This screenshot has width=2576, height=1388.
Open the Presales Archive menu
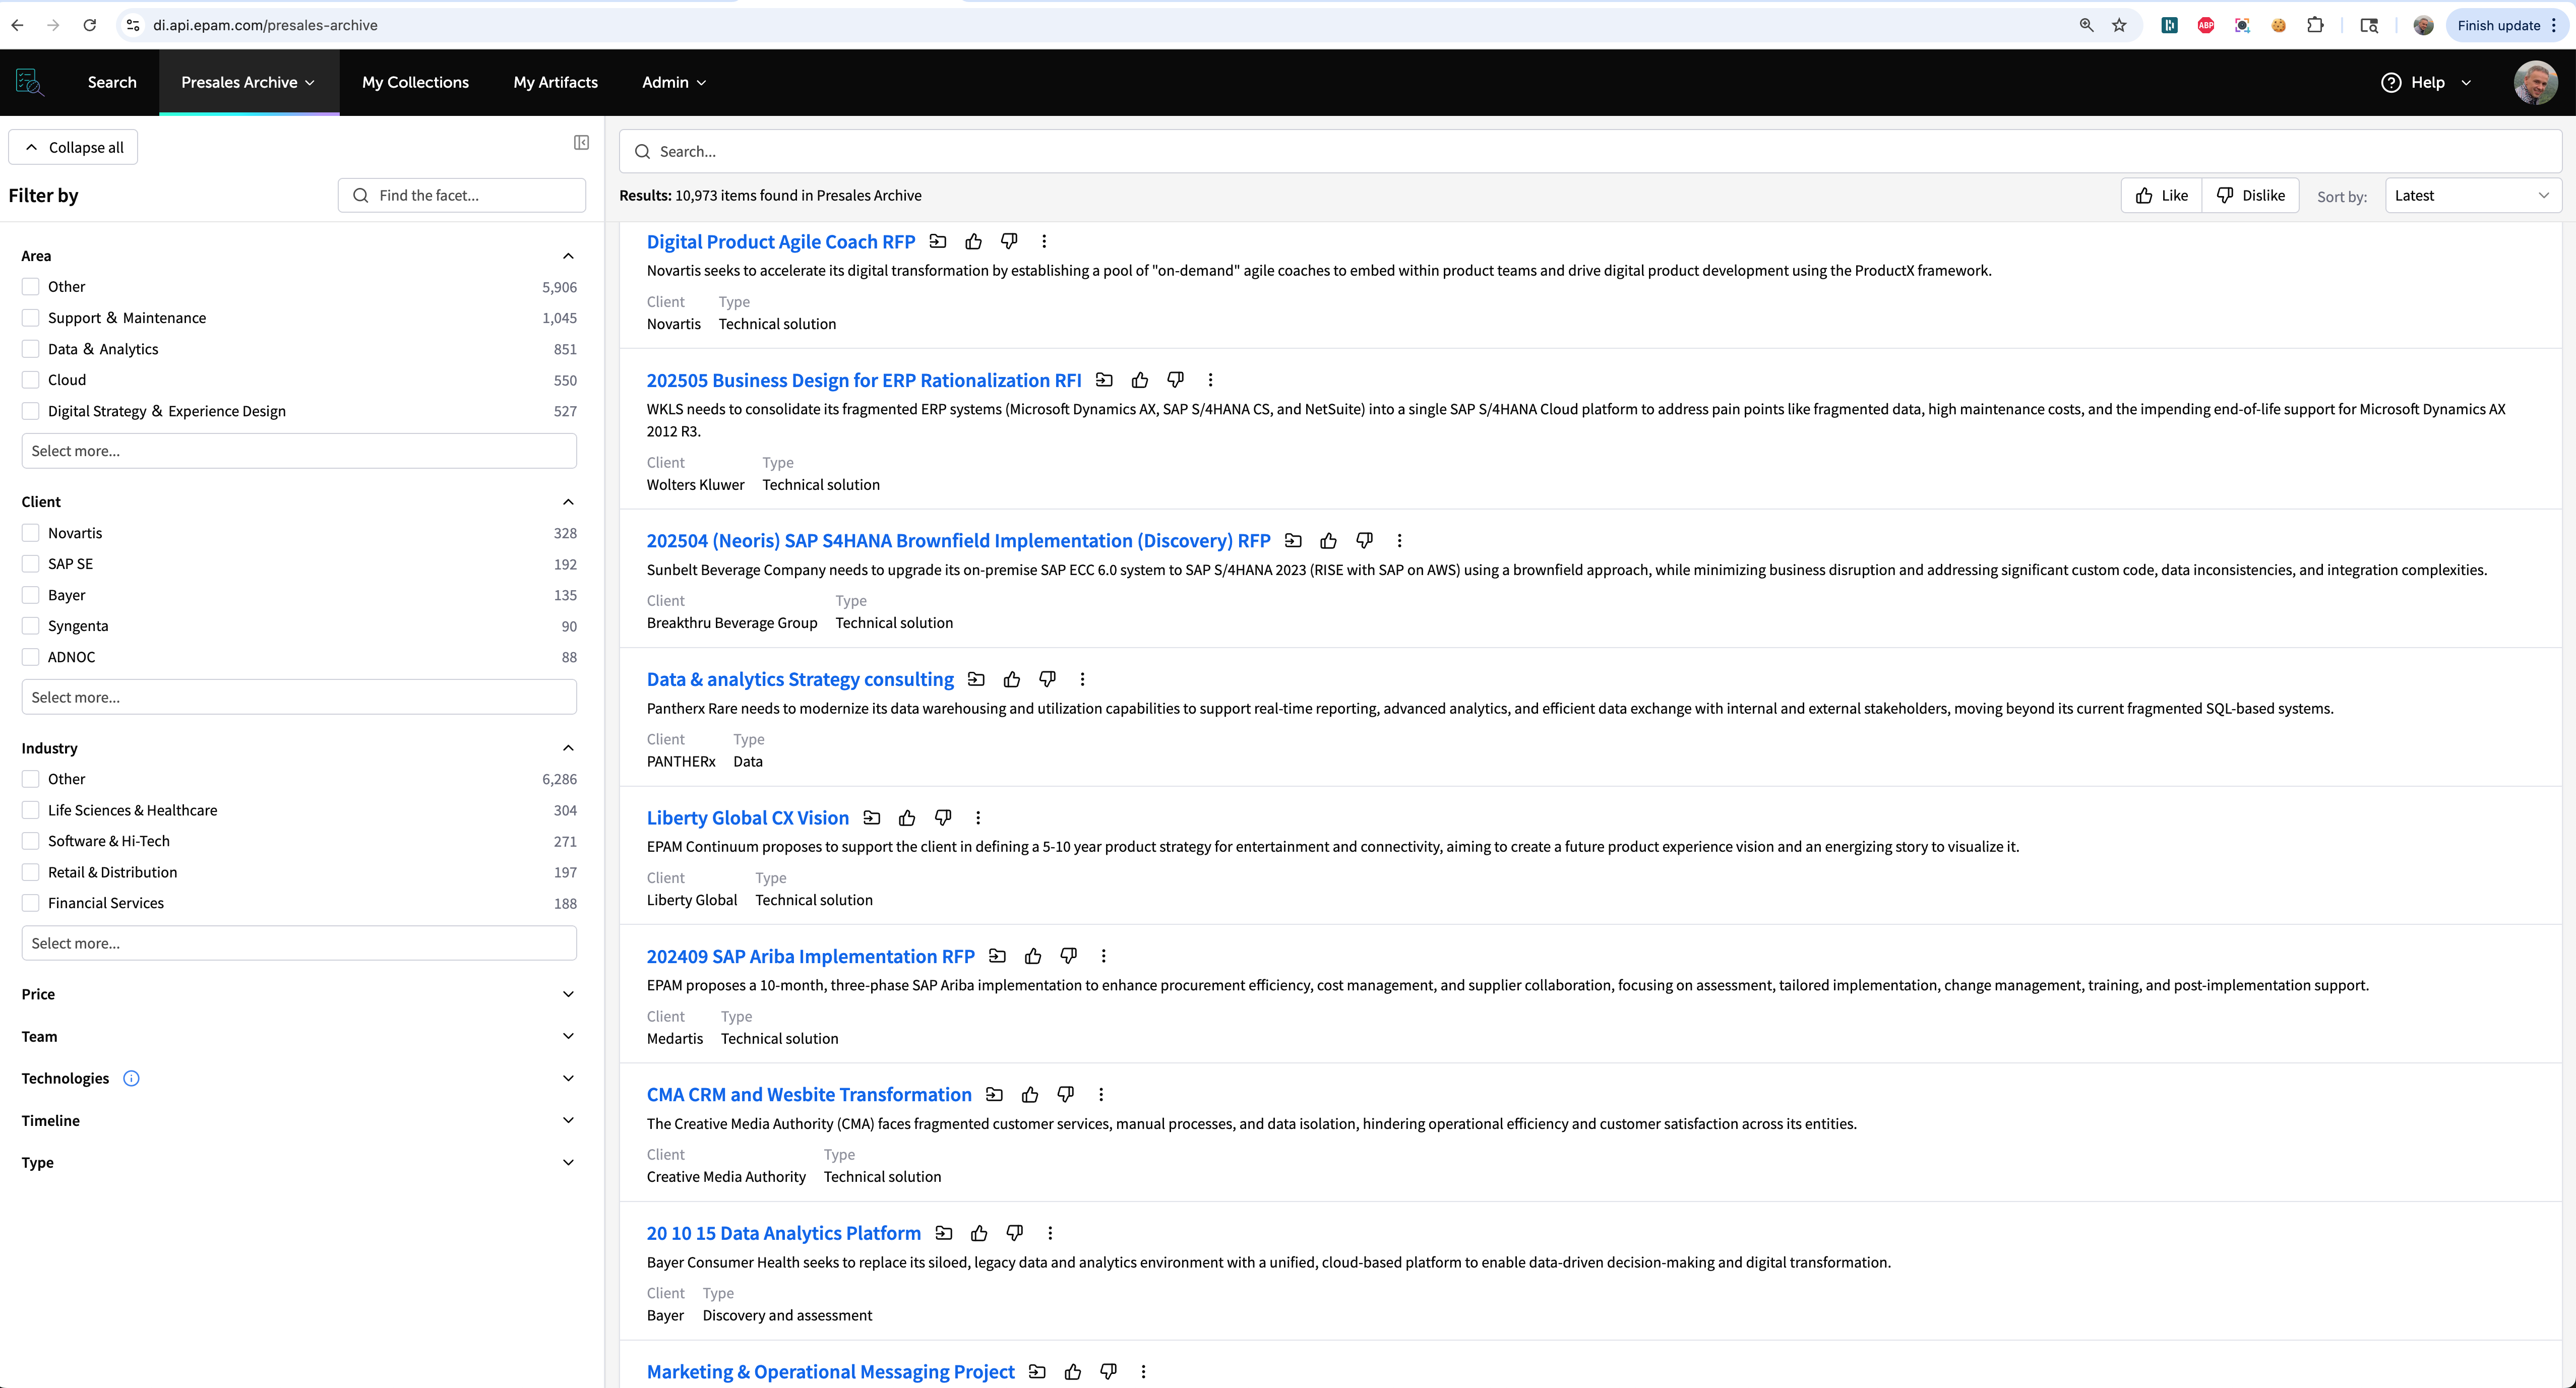coord(248,82)
